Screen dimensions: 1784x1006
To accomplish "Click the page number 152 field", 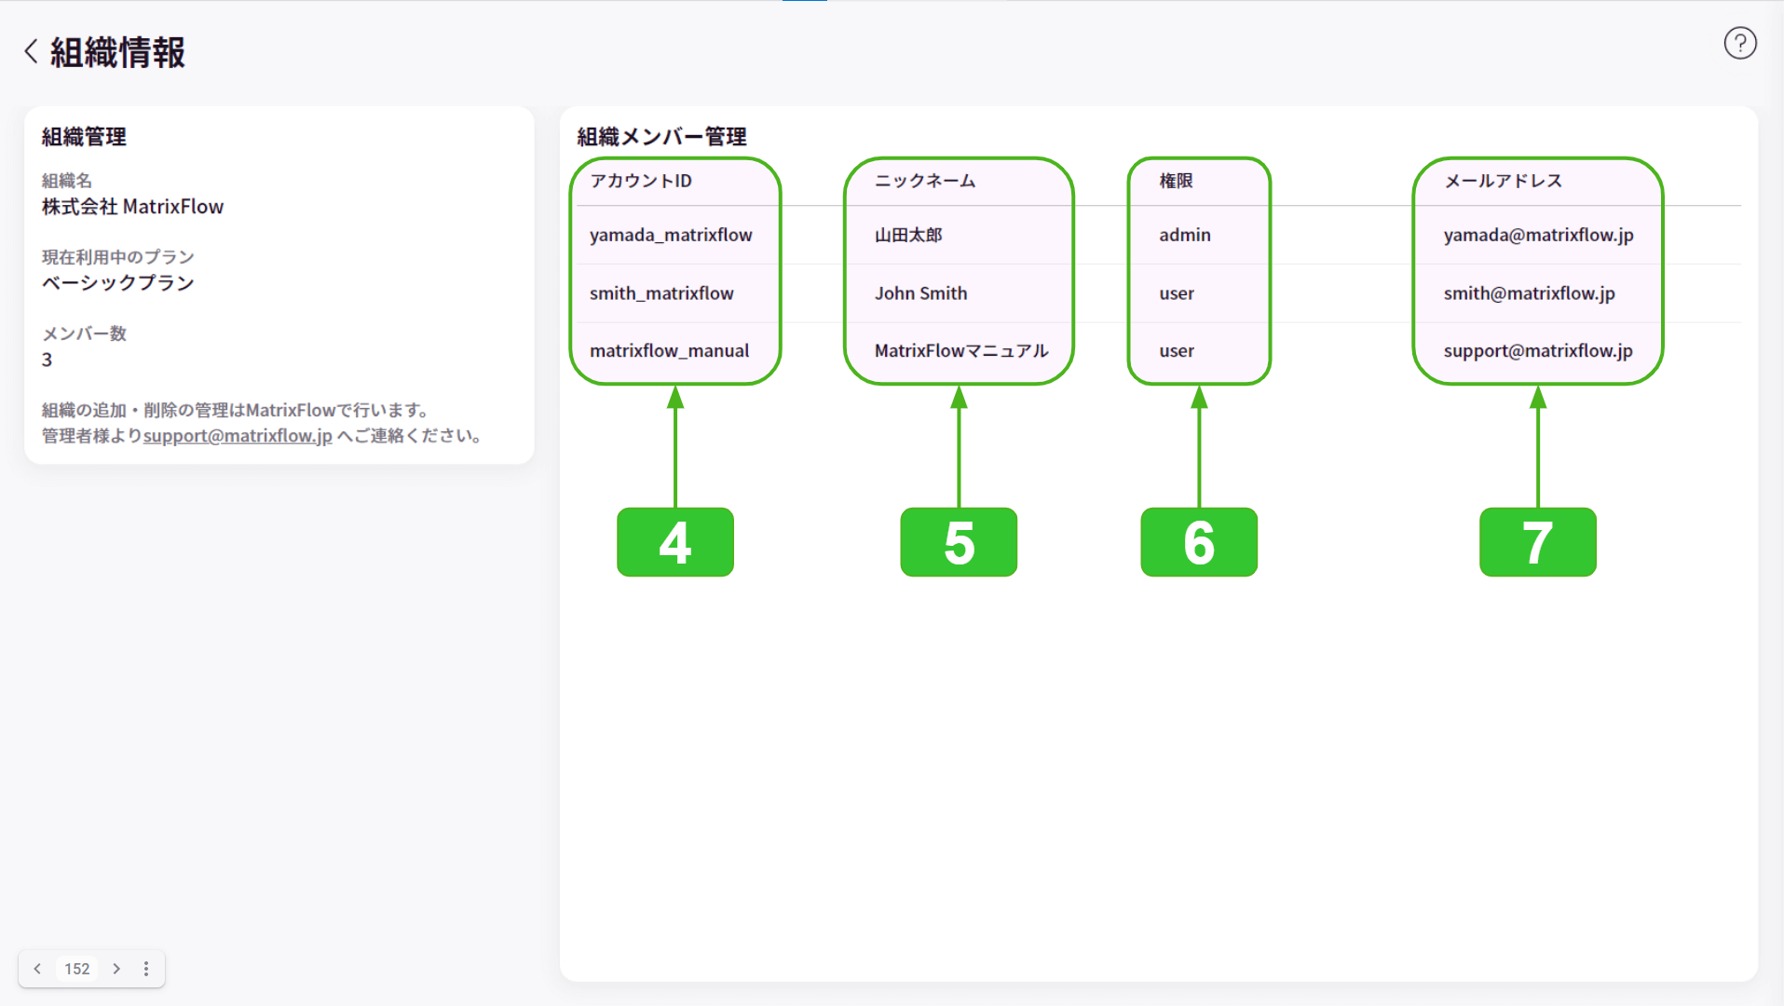I will pos(77,969).
